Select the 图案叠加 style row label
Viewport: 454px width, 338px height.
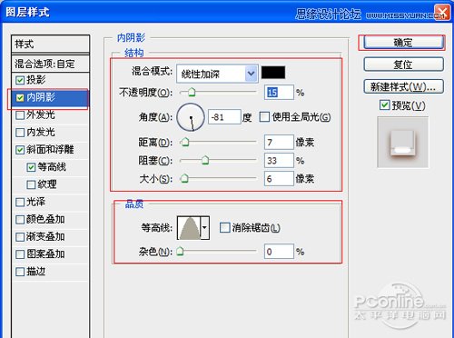(45, 253)
